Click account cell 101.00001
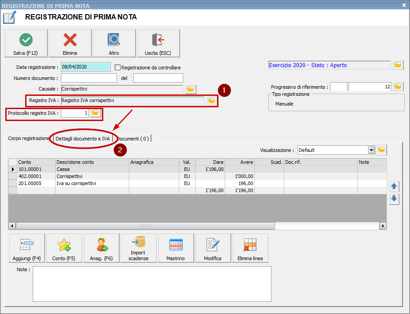410x314 pixels. click(x=36, y=169)
